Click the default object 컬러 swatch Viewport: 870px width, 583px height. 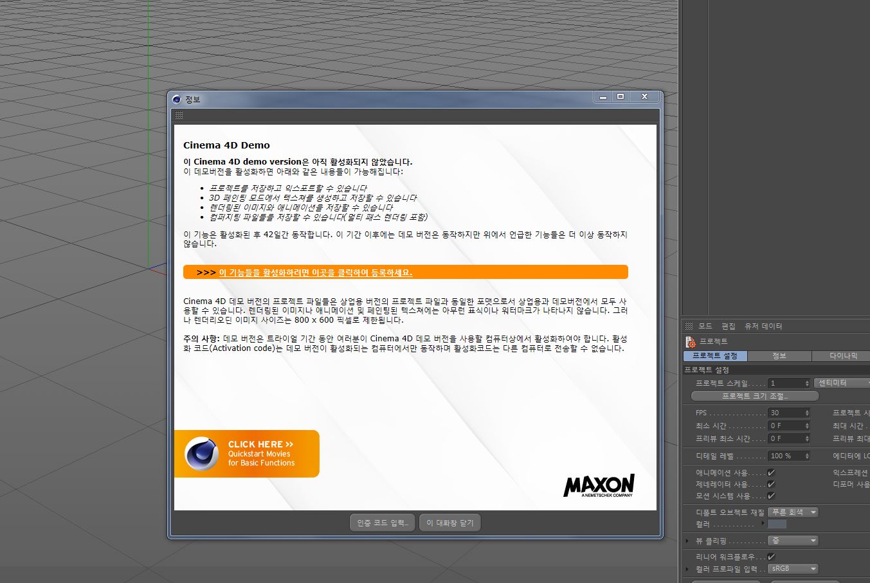pos(777,525)
